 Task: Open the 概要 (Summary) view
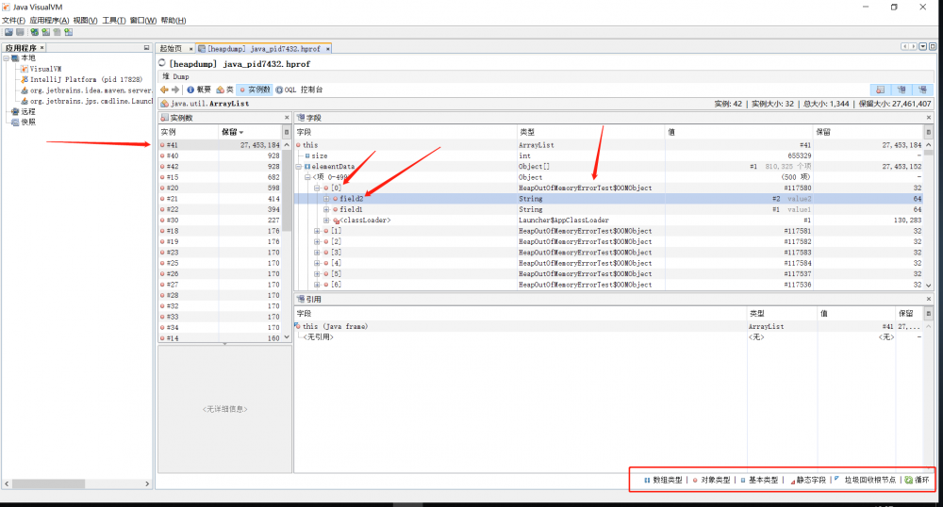(x=198, y=90)
